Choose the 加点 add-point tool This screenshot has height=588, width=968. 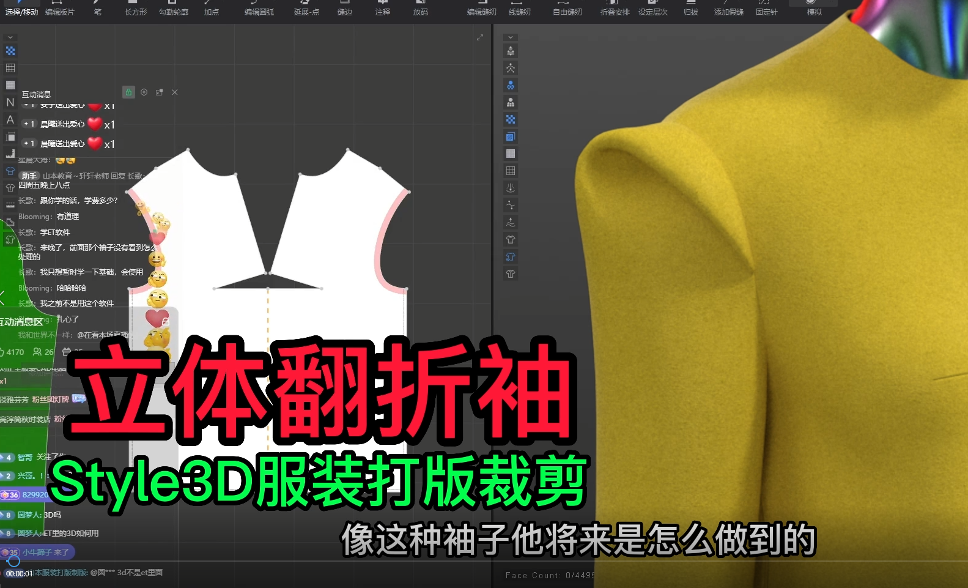click(212, 9)
